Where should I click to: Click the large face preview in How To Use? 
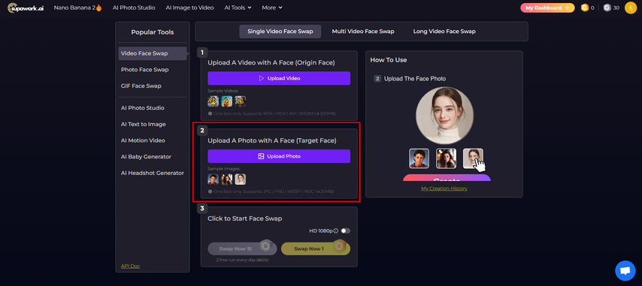tap(444, 115)
